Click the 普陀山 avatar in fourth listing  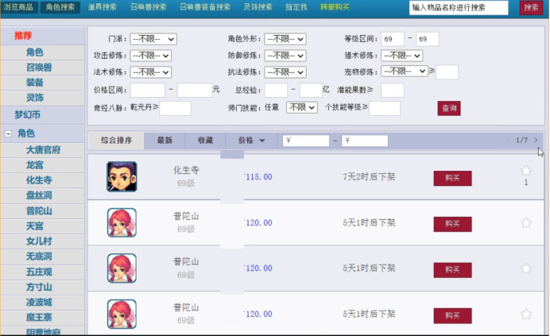tap(122, 315)
